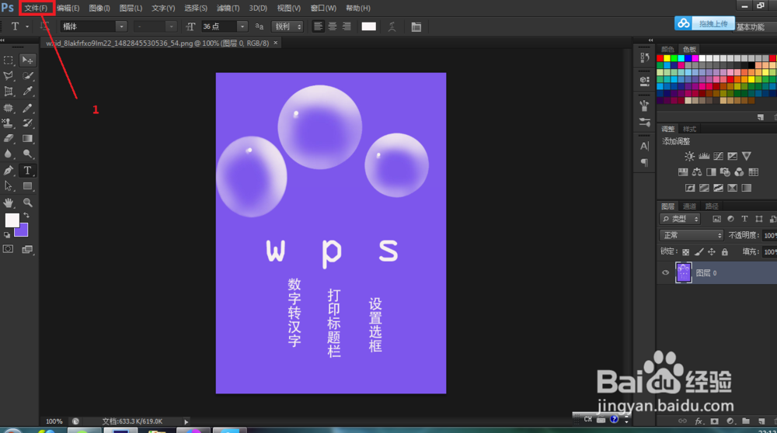Click the background purple color swatch
Screen dimensions: 777x433
(23, 231)
